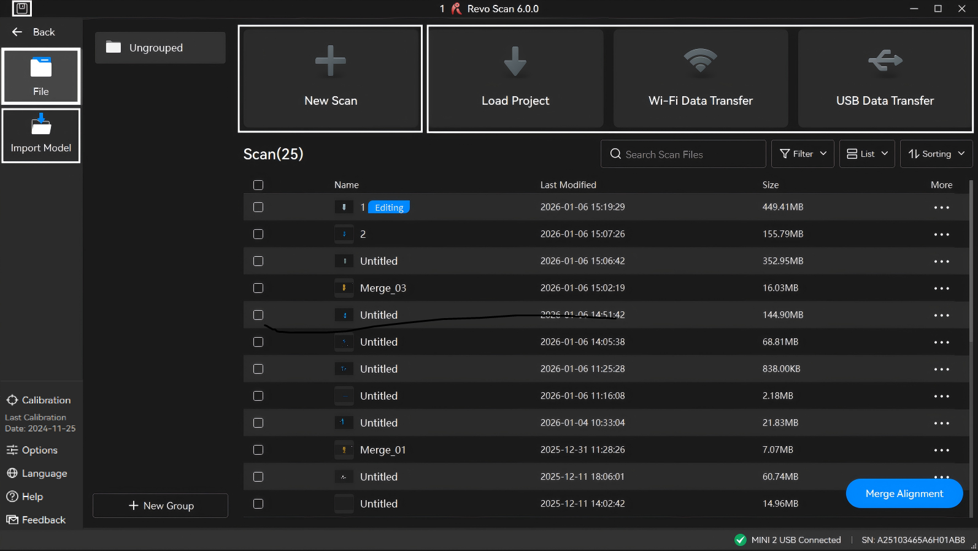Open the Load Project arrow icon
The height and width of the screenshot is (551, 978).
(515, 61)
